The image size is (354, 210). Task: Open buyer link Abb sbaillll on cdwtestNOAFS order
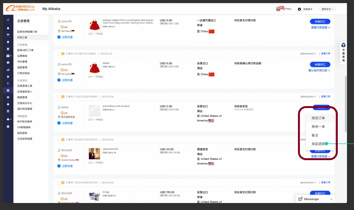[x=66, y=150]
